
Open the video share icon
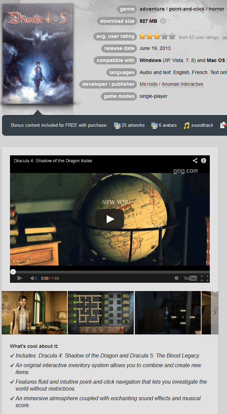tap(195, 161)
